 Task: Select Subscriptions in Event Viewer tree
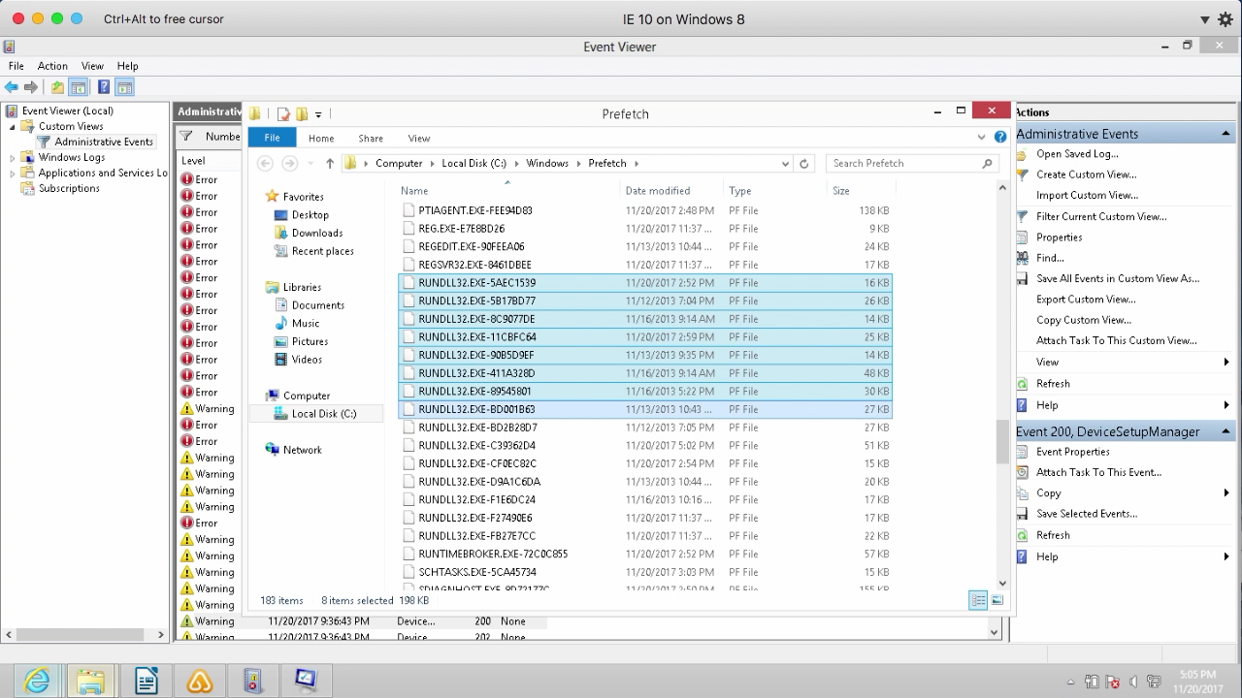[69, 188]
